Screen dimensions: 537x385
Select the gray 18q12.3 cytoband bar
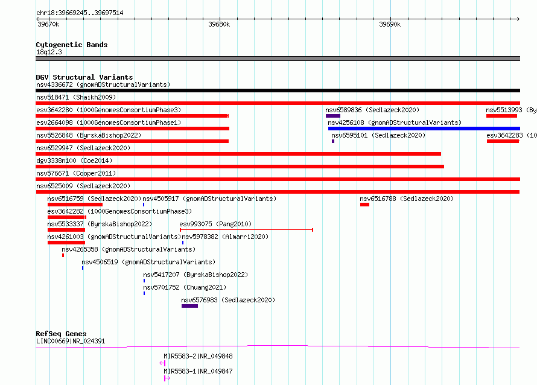click(278, 59)
